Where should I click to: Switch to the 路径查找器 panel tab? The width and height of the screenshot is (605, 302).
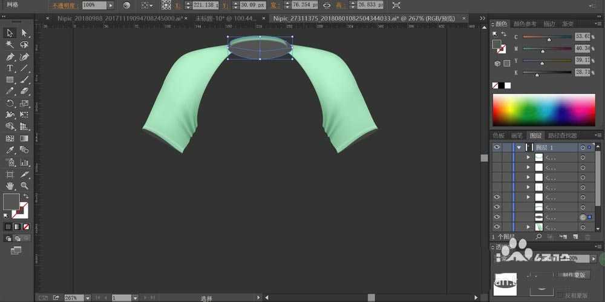[561, 136]
